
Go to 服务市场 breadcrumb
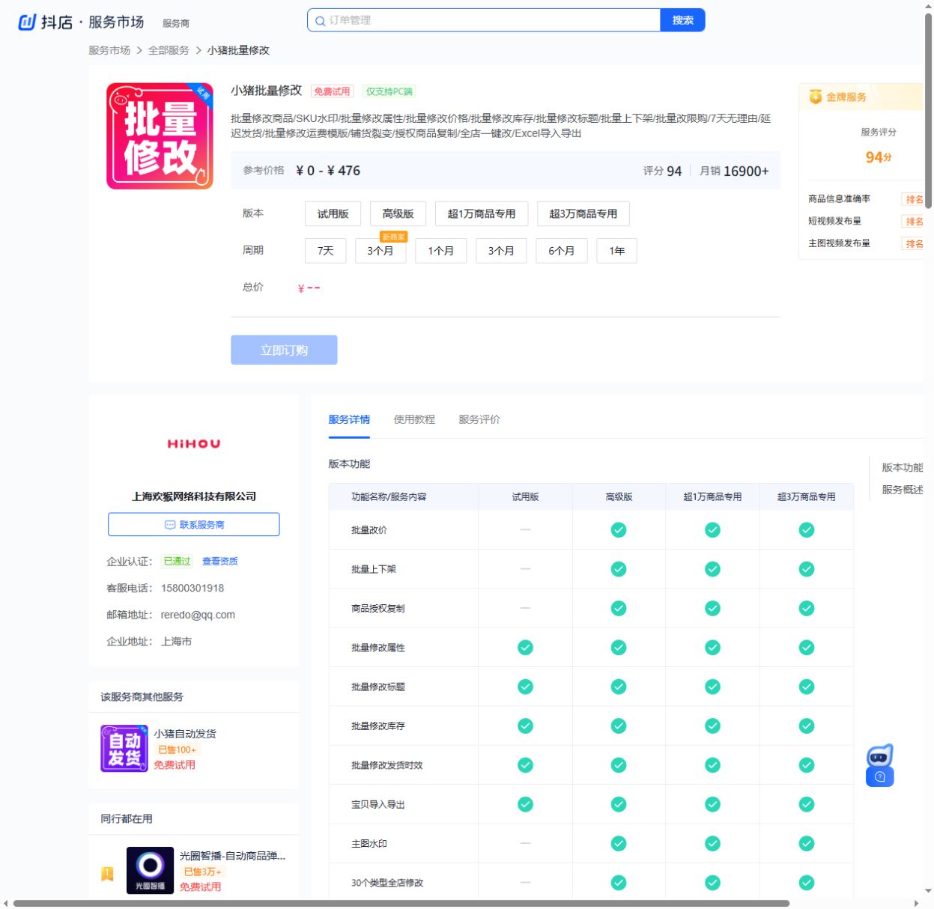tap(109, 50)
